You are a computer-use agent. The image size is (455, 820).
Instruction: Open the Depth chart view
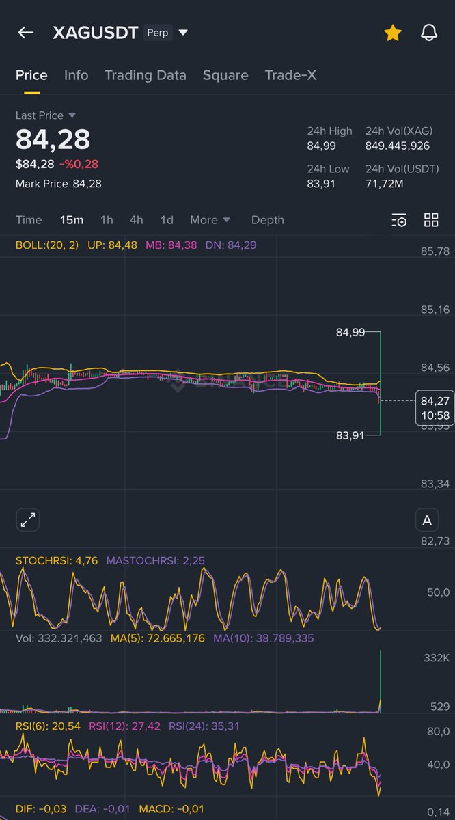coord(267,220)
